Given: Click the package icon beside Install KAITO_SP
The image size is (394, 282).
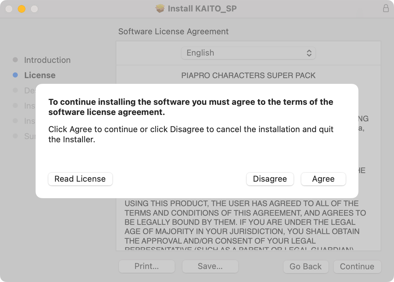Looking at the screenshot, I should (x=160, y=9).
